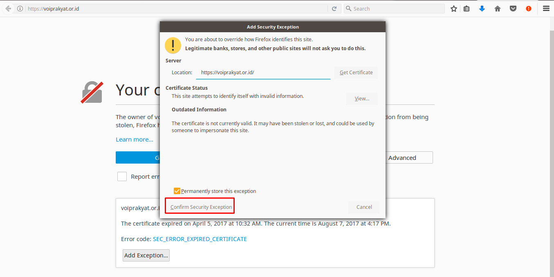This screenshot has height=277, width=554.
Task: Click the 'Outdated Information' heading
Action: click(199, 110)
